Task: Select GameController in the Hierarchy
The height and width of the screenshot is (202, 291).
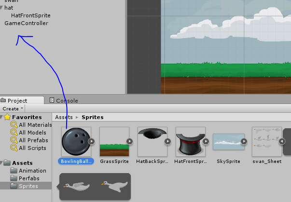Action: pyautogui.click(x=27, y=23)
